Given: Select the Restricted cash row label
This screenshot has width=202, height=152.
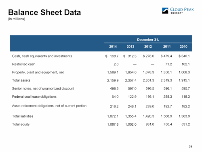Looking at the screenshot, I should (24, 64).
